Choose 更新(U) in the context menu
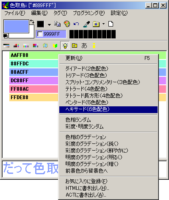Image resolution: width=169 pixels, height=200 pixels. (x=108, y=58)
